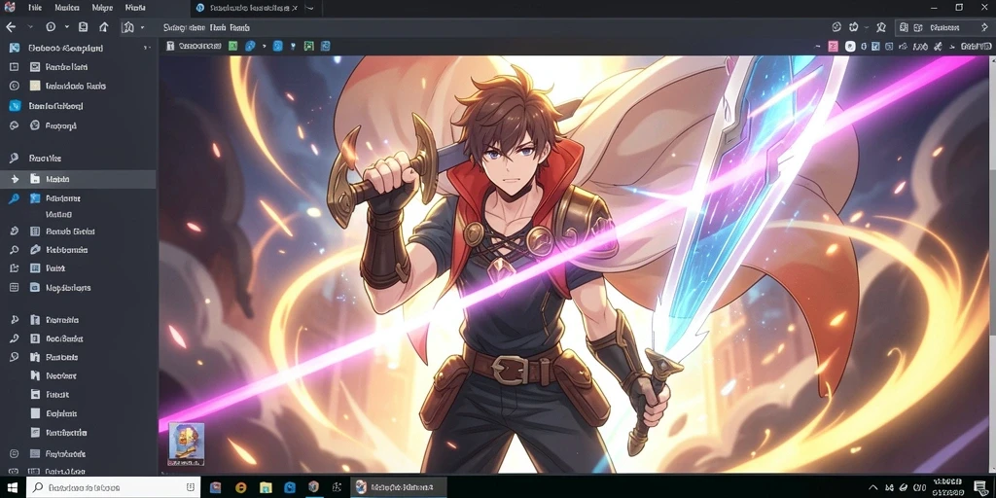Switch to the open document tab
The image size is (996, 498).
coord(246,8)
